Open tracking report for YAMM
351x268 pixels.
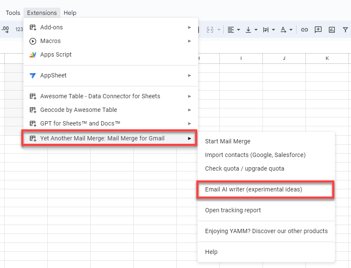tap(233, 210)
